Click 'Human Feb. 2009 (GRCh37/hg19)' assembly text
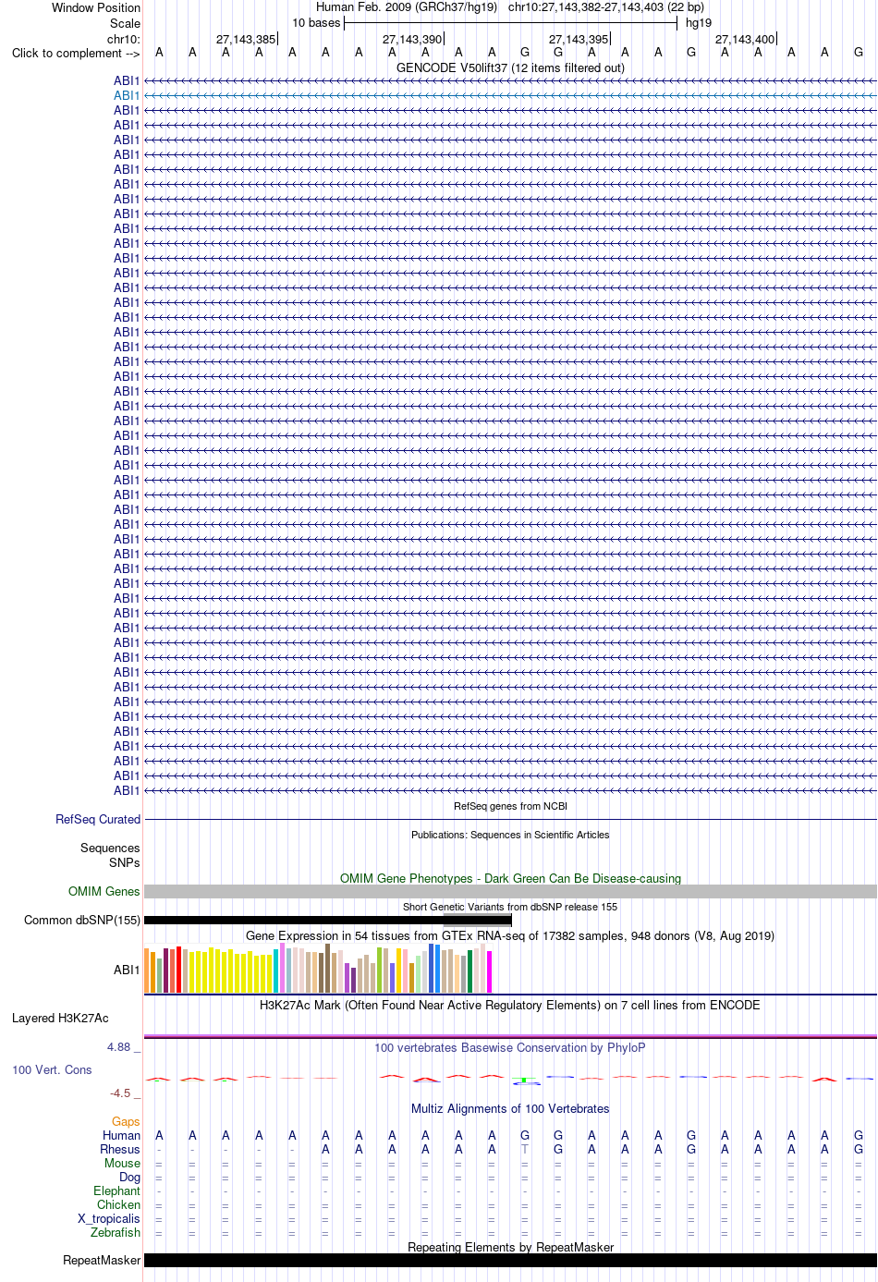 click(407, 7)
